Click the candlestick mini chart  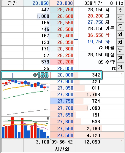[x=26, y=98]
